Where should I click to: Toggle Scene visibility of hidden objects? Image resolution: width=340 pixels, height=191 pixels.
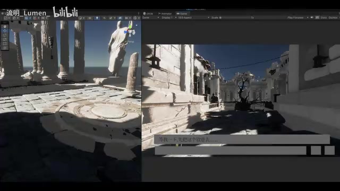(120, 18)
